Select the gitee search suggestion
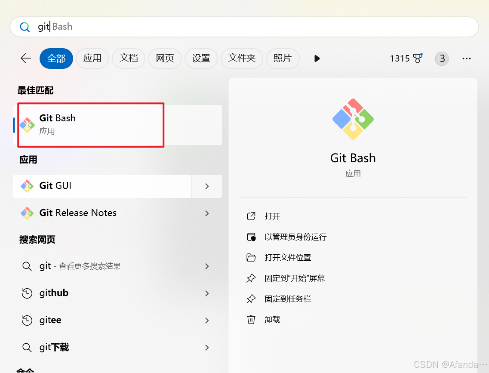This screenshot has width=489, height=373. coord(102,321)
